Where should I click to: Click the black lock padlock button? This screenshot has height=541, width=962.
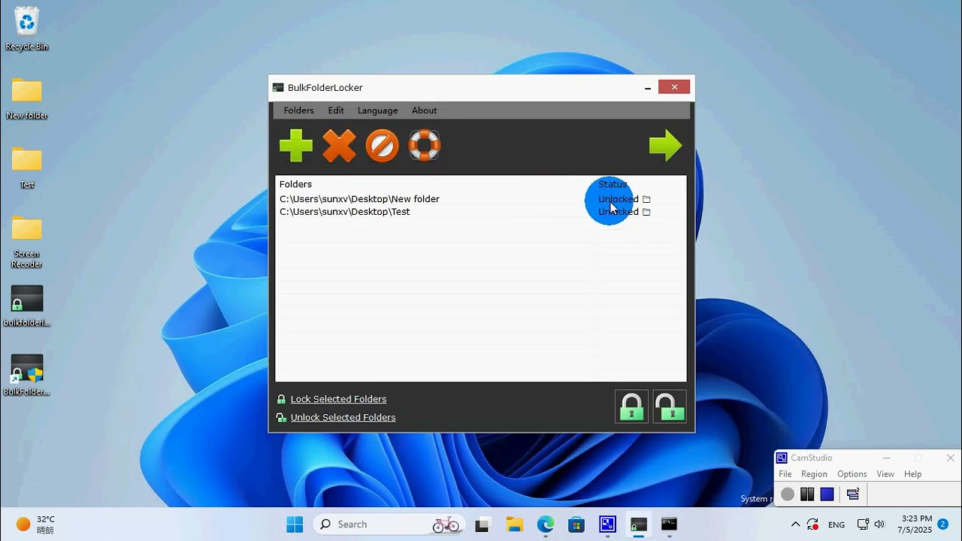[631, 406]
